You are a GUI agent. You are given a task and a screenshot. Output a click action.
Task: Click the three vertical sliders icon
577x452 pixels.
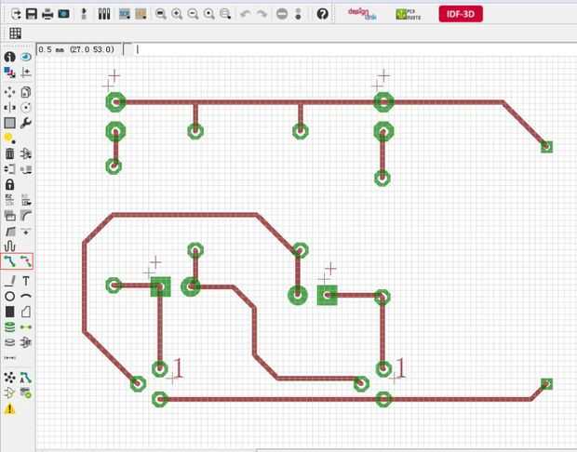104,14
